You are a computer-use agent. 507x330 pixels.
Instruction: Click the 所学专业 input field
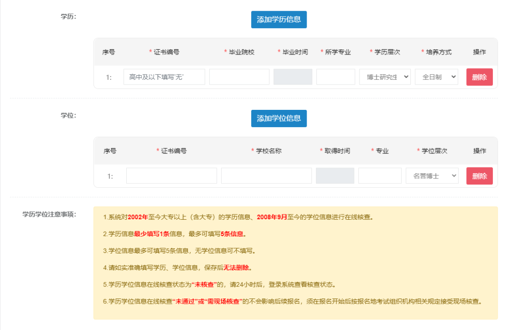336,77
